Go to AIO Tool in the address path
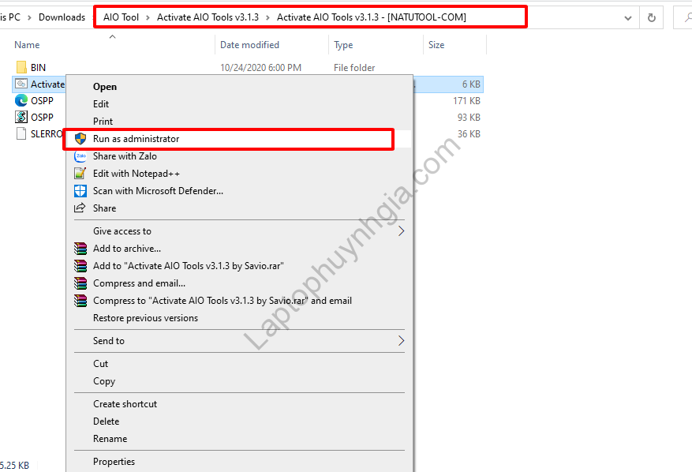 (x=121, y=17)
